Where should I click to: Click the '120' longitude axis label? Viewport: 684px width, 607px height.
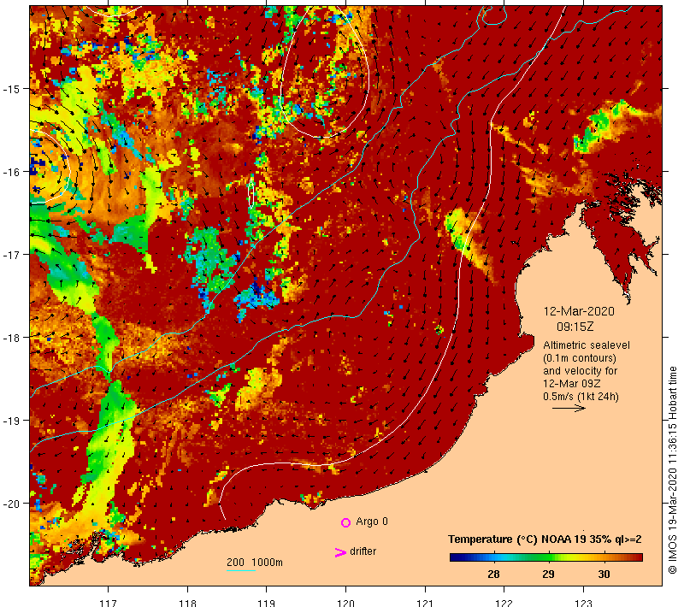click(346, 603)
